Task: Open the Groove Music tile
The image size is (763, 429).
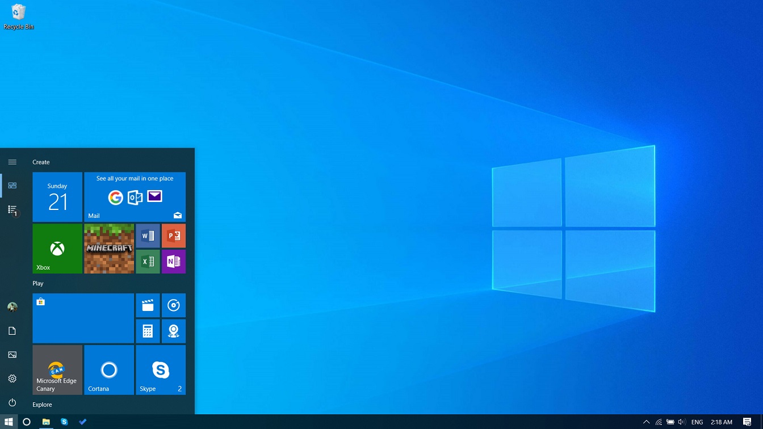Action: click(173, 305)
